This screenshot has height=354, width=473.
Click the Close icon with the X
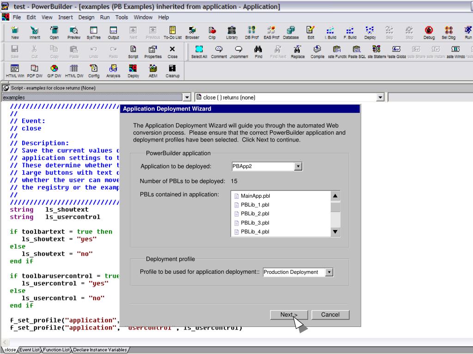point(172,52)
